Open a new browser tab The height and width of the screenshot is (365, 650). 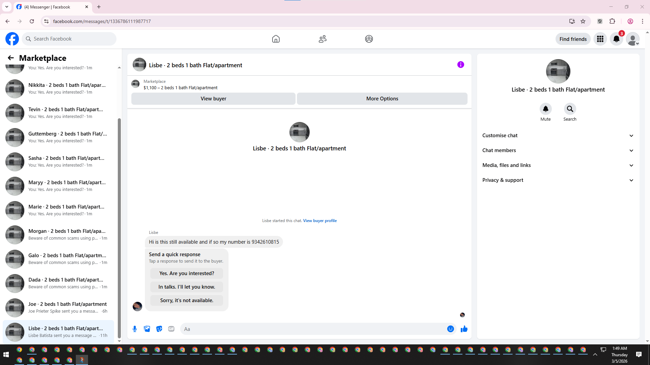[99, 7]
